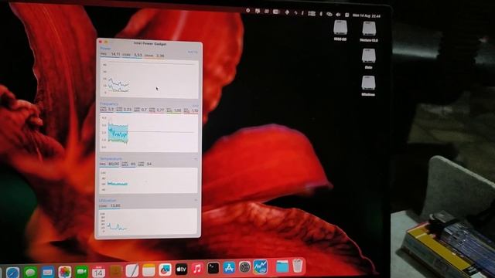Click the Power graph area
The width and height of the screenshot is (495, 278).
point(149,79)
